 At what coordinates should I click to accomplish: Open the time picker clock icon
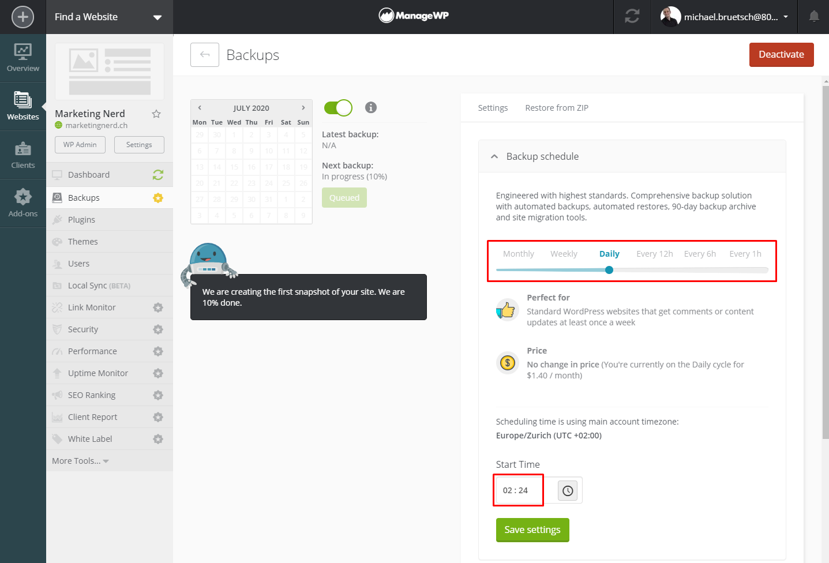click(x=568, y=491)
